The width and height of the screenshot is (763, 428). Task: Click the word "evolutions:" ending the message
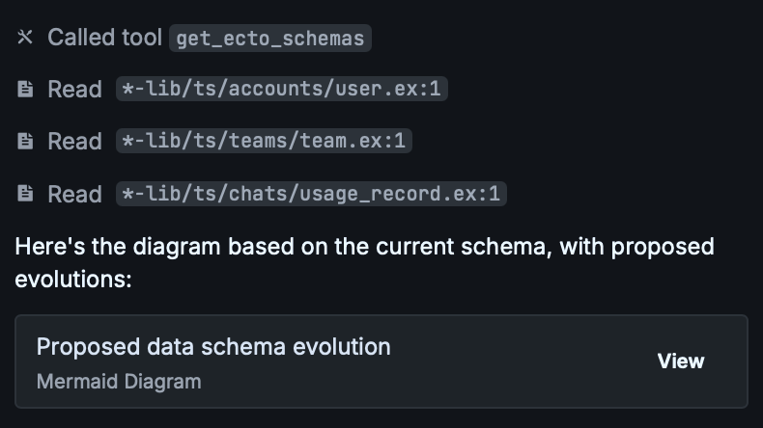pyautogui.click(x=72, y=280)
